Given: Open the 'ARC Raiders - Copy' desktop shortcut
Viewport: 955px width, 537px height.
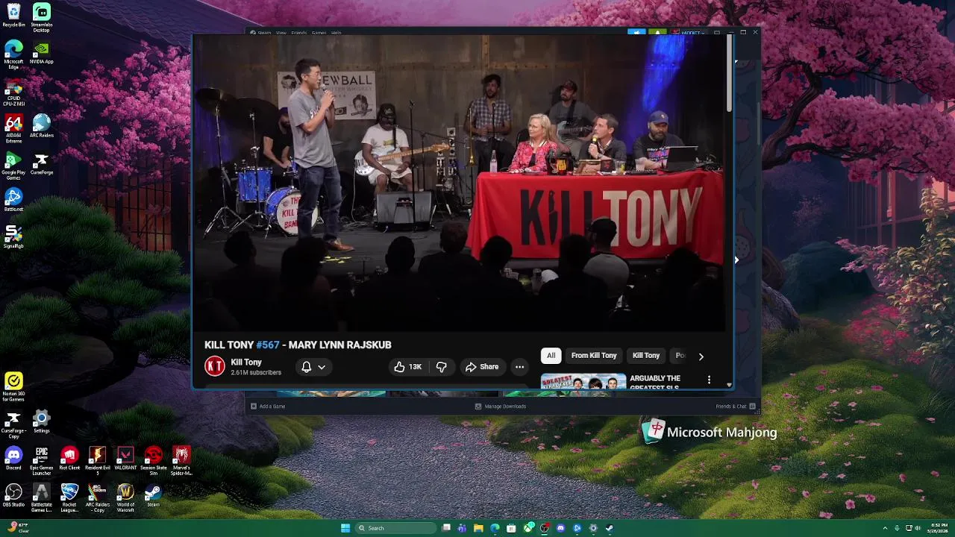Looking at the screenshot, I should coord(98,497).
